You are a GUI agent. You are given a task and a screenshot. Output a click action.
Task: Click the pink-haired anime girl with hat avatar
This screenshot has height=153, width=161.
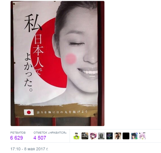(93, 136)
